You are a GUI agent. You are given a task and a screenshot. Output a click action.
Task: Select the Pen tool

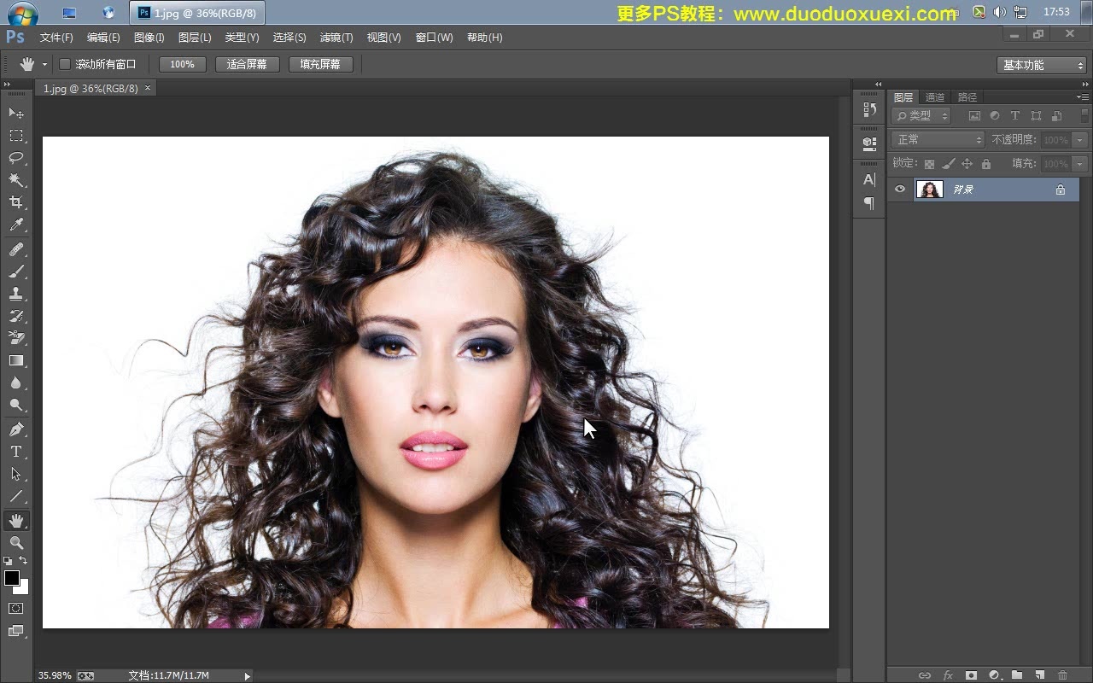click(x=16, y=429)
